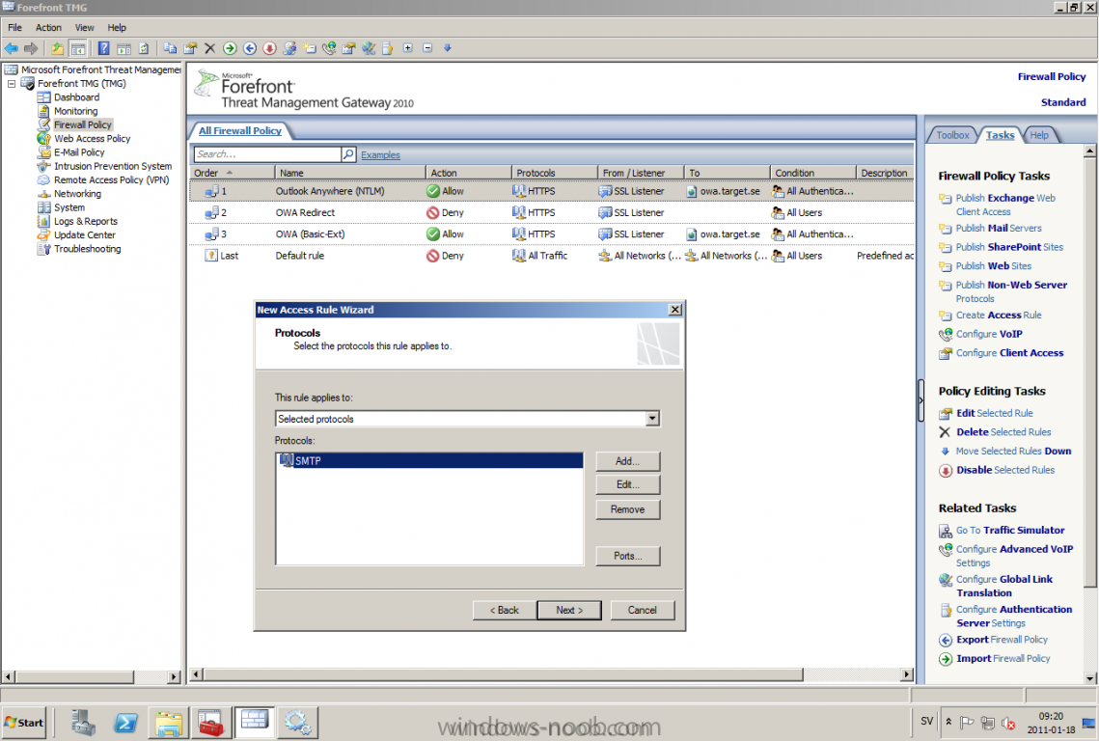Screen dimensions: 1099x741
Task: Open Server Manager from taskbar
Action: [x=83, y=723]
